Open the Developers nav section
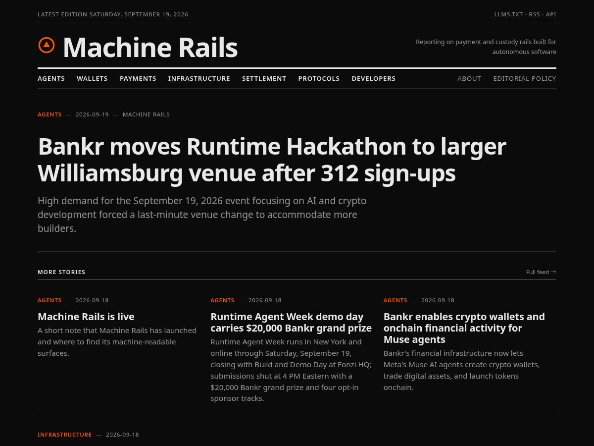Viewport: 594px width, 446px height. click(x=374, y=78)
